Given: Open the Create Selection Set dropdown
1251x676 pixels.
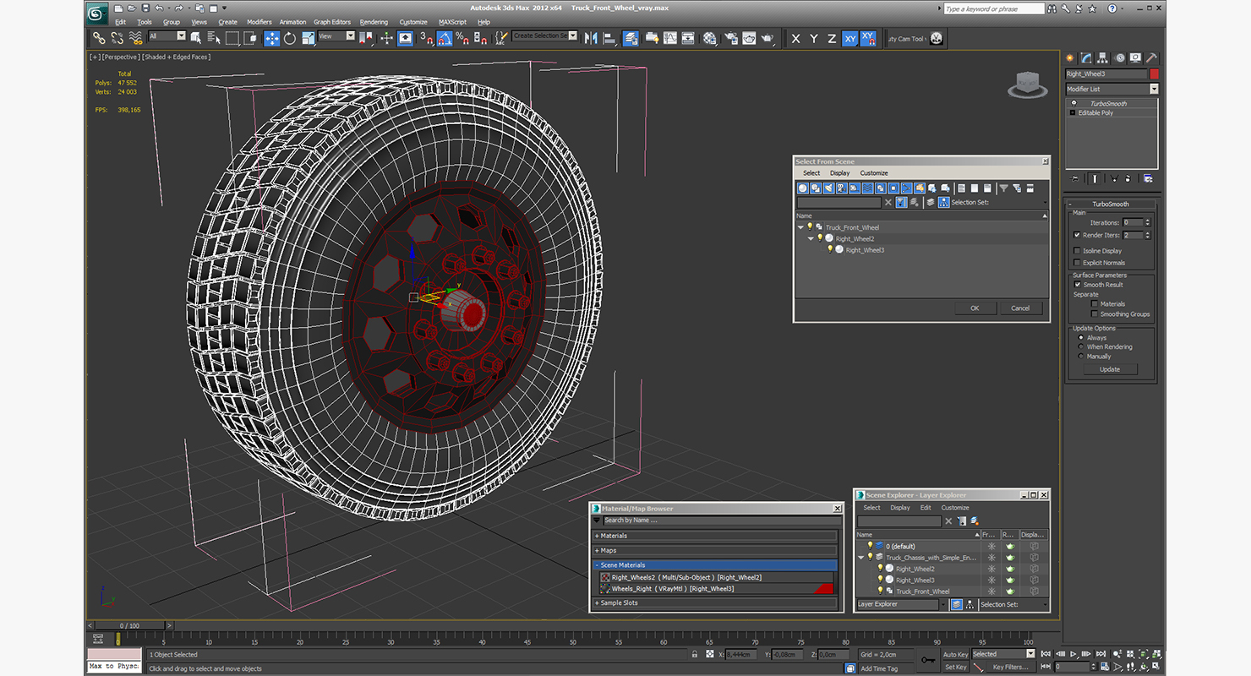Looking at the screenshot, I should (544, 36).
